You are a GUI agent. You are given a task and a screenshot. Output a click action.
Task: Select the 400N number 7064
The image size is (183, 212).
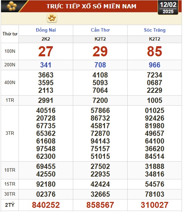point(100,90)
